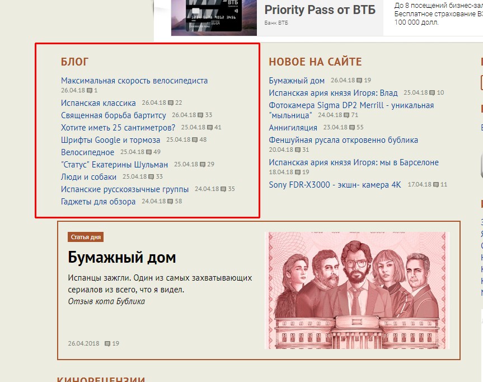Open the Велосипедное blog entry
Viewport: 483px width, 382px height.
click(87, 152)
